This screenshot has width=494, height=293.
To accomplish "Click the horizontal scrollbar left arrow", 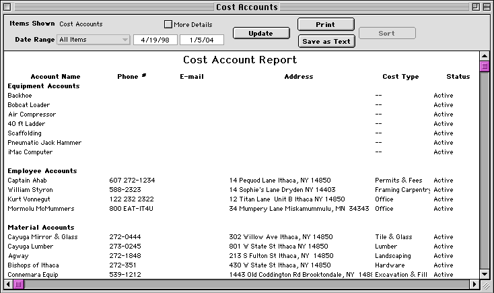I will click(x=7, y=284).
